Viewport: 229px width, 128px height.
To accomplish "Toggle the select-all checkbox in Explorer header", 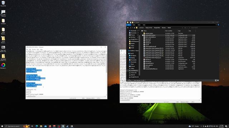I will (x=142, y=31).
